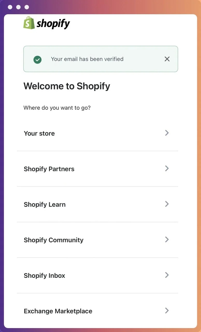Navigate to Shopify Learn

pyautogui.click(x=44, y=204)
